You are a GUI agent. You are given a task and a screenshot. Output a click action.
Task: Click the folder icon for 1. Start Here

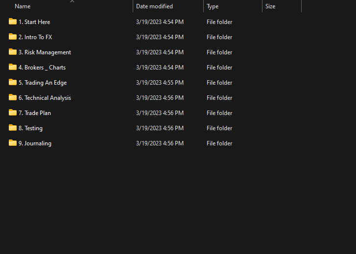[x=13, y=22]
